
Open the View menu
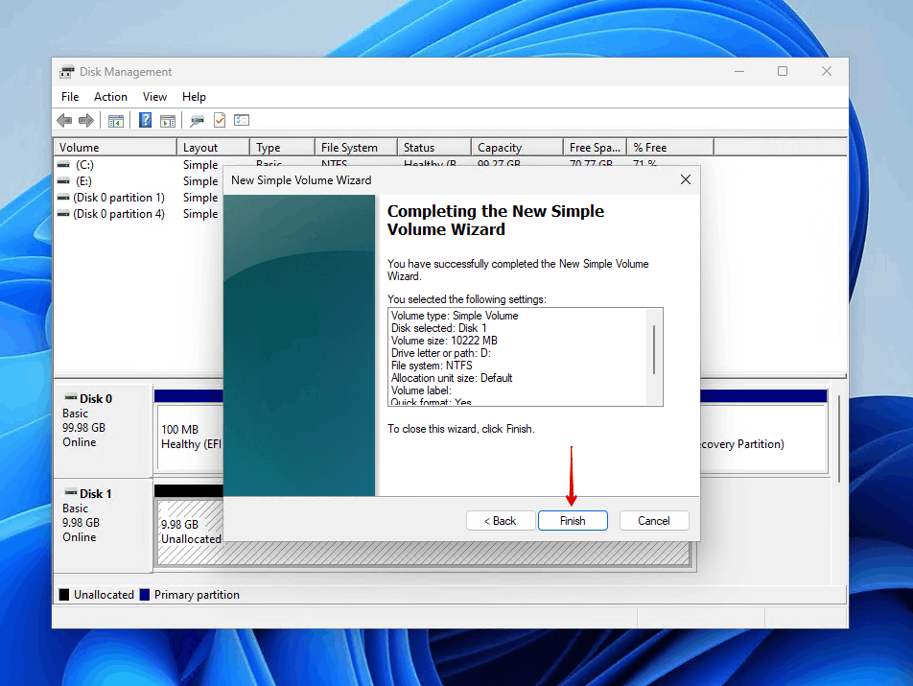[154, 97]
